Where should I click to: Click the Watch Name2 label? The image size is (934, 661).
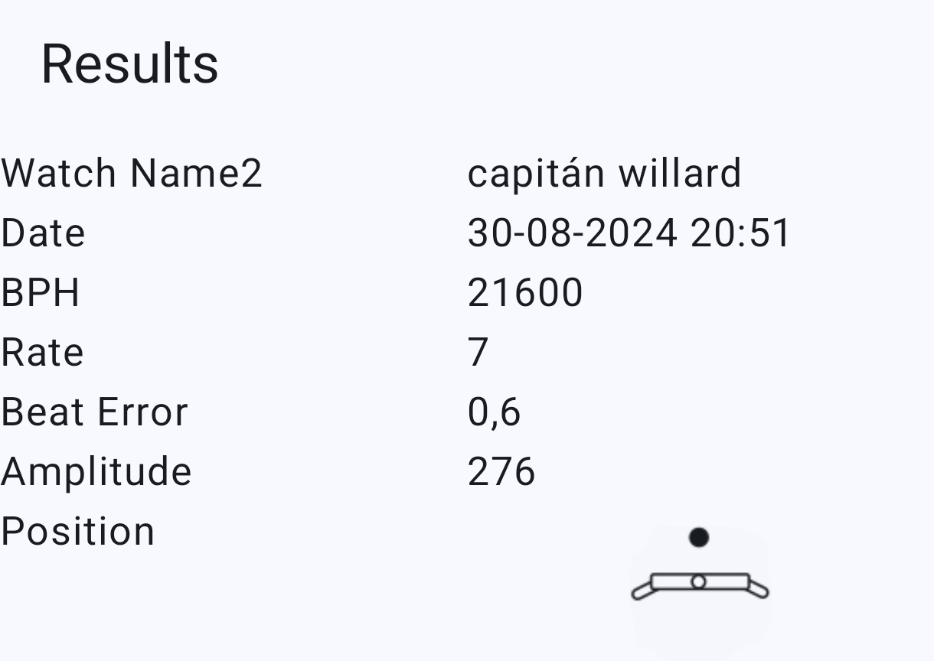click(x=132, y=173)
